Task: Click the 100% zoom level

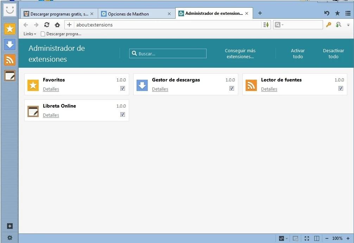Action: coord(337,238)
